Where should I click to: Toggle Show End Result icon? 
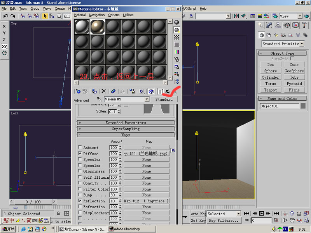[161, 91]
